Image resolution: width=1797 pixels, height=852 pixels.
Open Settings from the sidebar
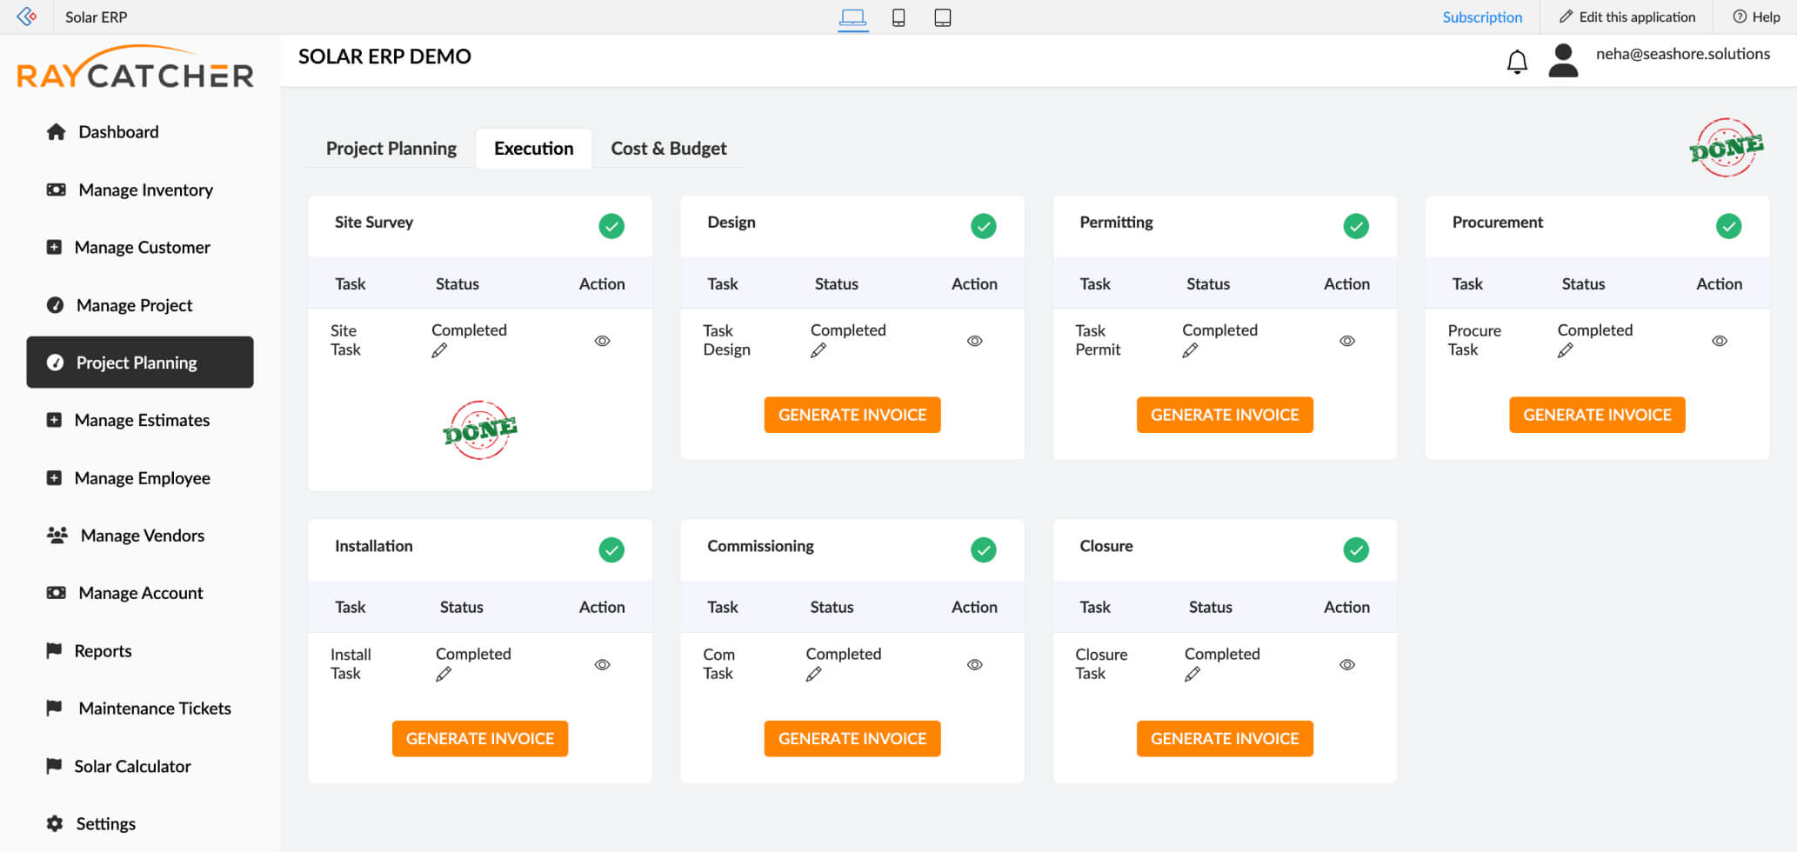[105, 822]
